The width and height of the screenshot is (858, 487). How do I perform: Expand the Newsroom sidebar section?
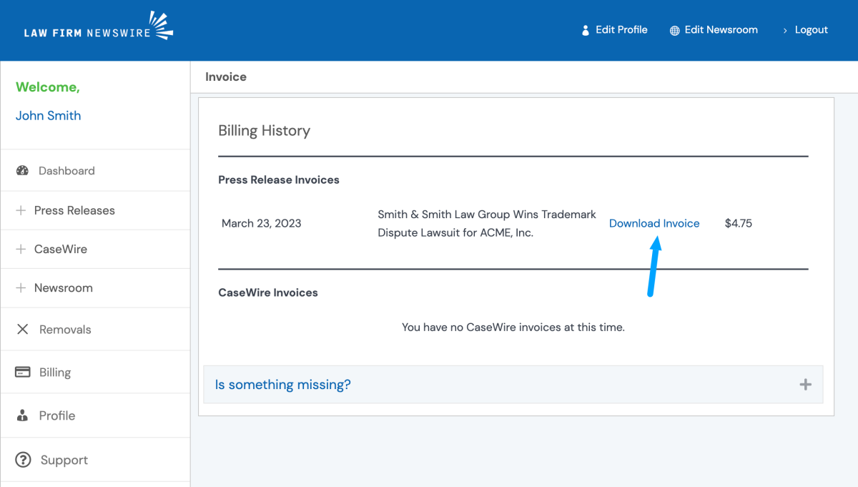(x=63, y=288)
